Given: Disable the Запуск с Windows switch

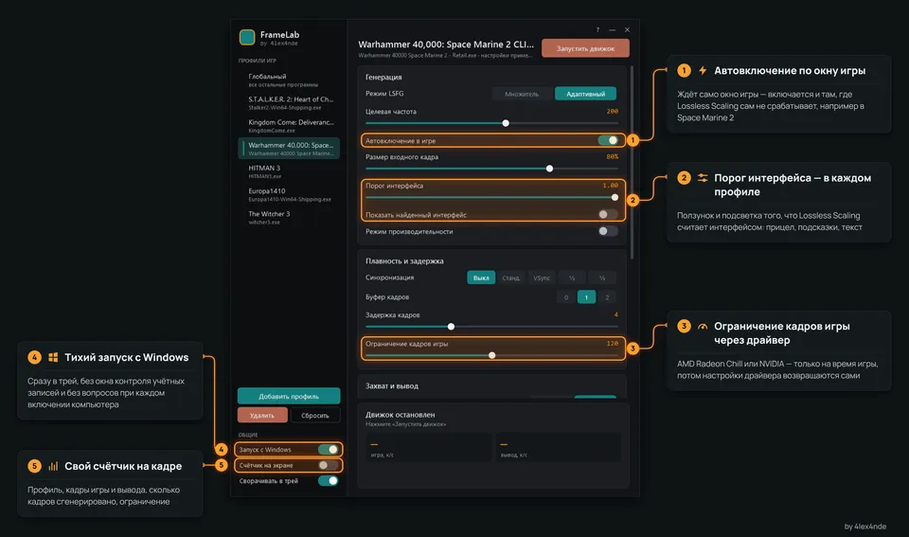Looking at the screenshot, I should click(329, 450).
